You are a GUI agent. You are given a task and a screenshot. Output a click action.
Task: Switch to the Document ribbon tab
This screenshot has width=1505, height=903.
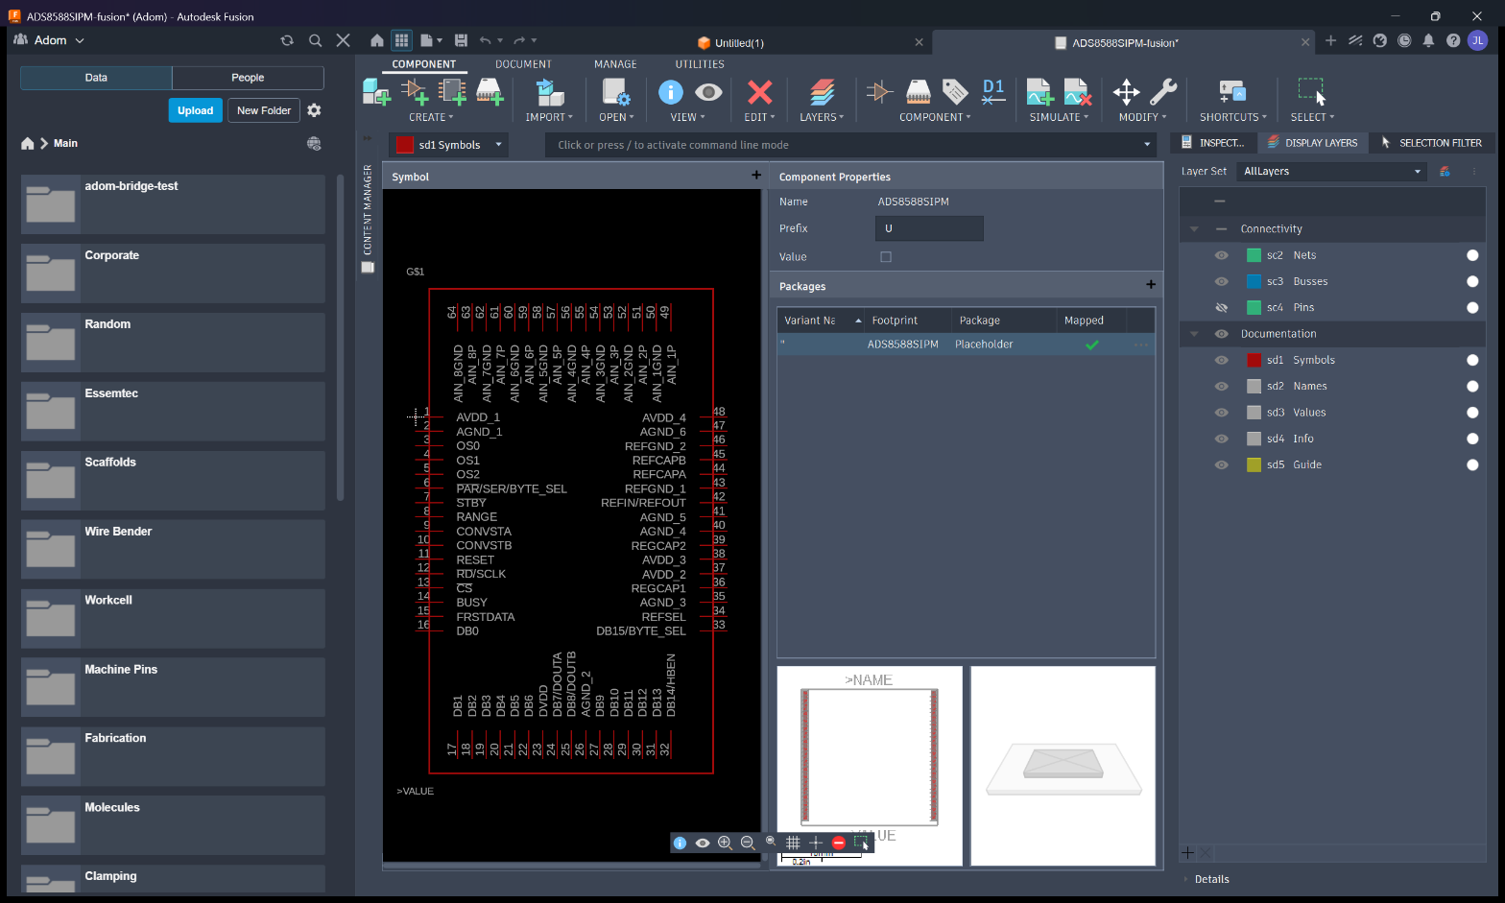tap(523, 64)
